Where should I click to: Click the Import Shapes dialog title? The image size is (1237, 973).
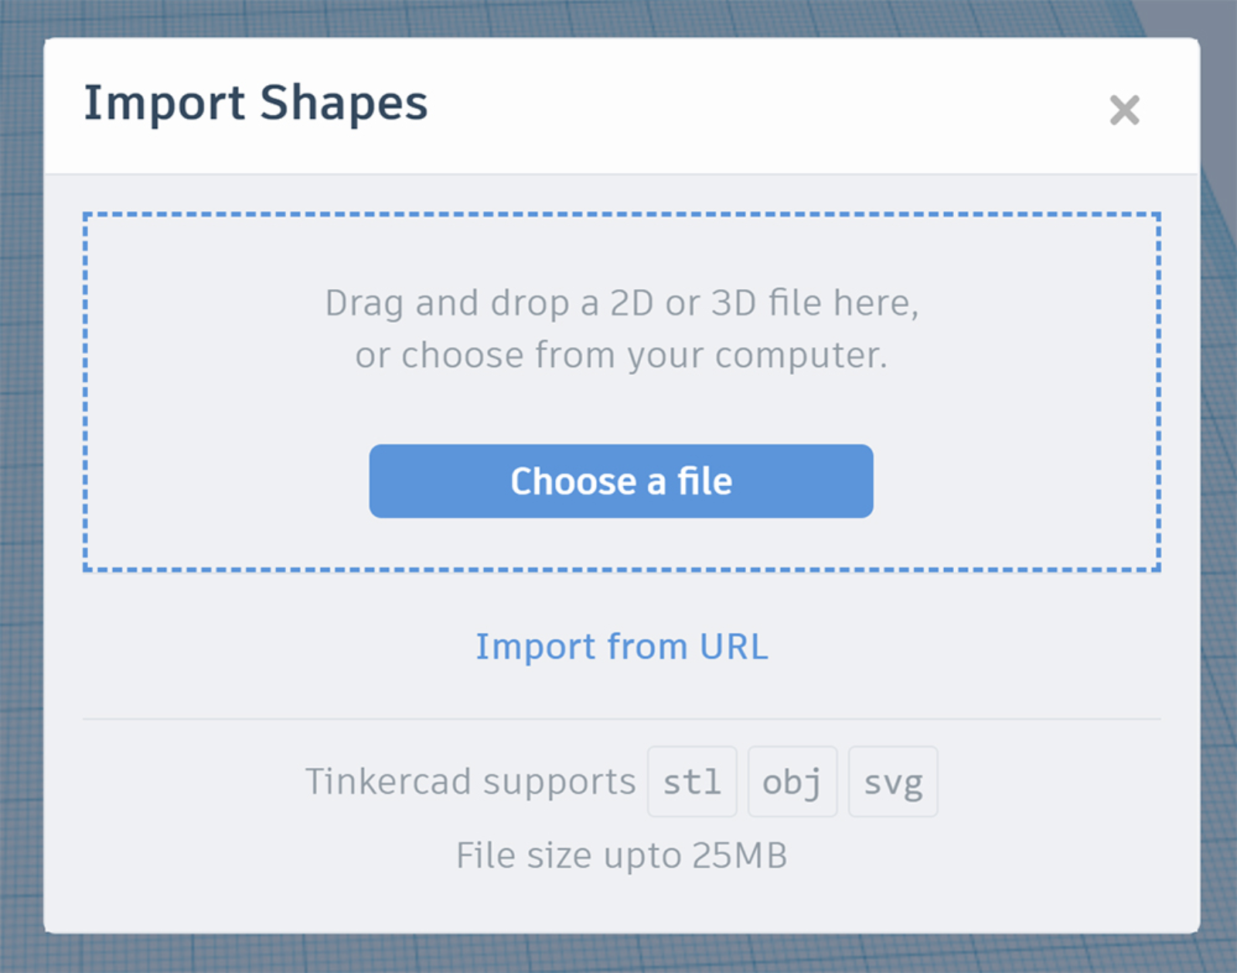255,104
